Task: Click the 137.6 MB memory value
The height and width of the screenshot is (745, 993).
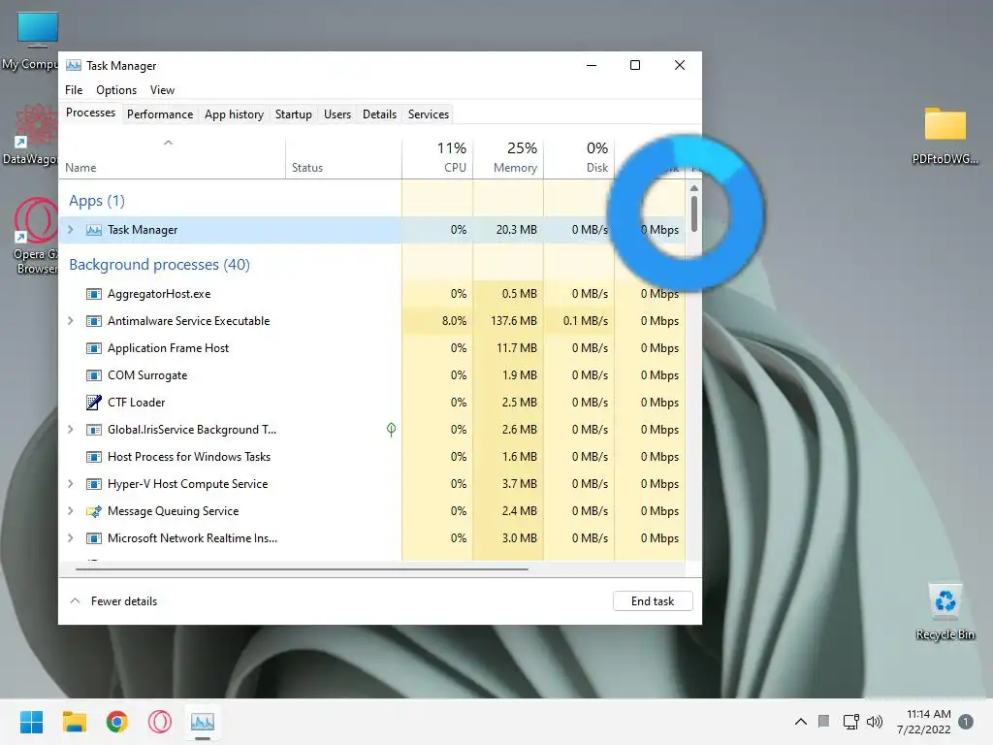Action: pos(514,321)
